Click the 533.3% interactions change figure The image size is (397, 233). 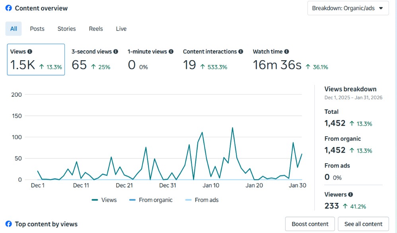coord(217,67)
